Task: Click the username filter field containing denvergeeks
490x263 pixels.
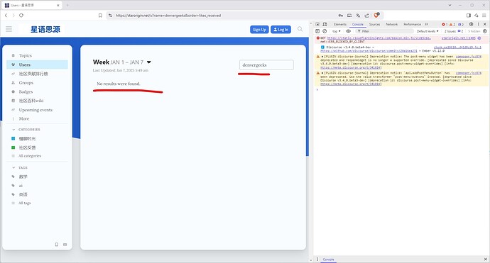Action: pyautogui.click(x=266, y=65)
